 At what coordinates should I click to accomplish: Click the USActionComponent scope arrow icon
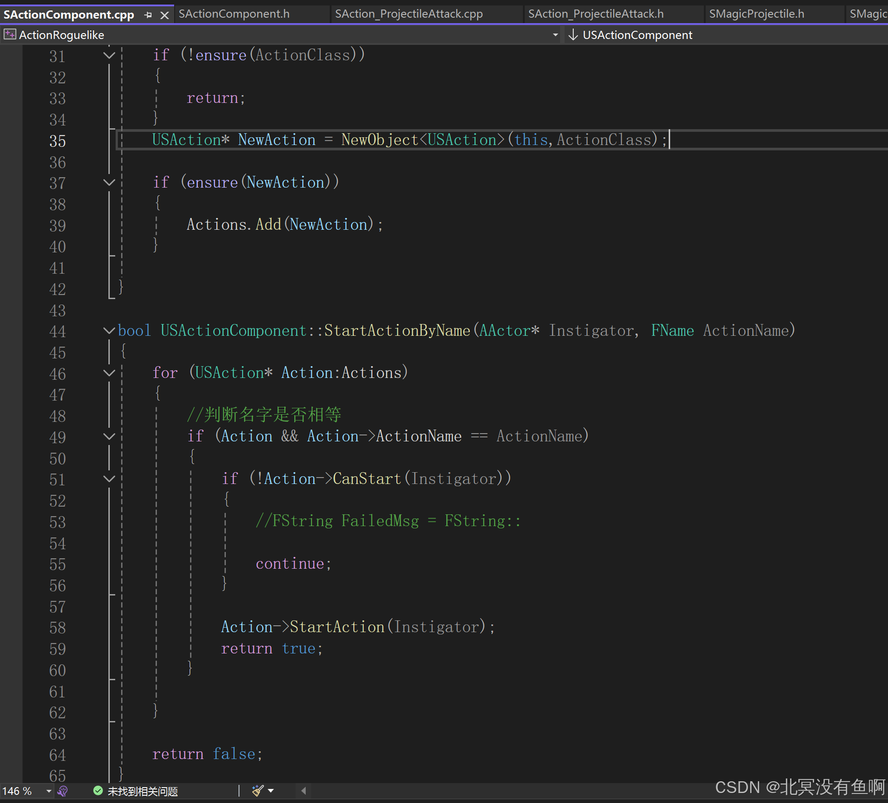point(573,34)
